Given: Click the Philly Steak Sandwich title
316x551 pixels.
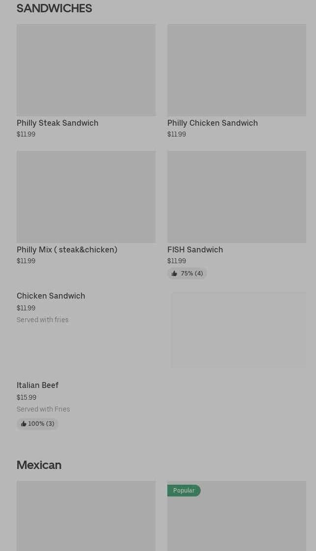Looking at the screenshot, I should 57,123.
